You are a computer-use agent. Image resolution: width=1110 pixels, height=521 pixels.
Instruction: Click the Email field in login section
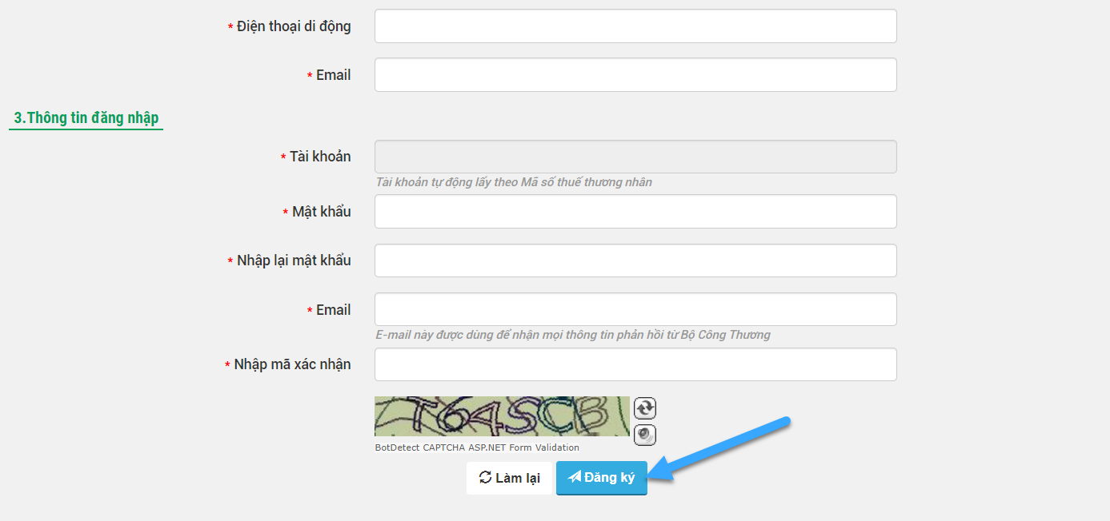point(635,309)
